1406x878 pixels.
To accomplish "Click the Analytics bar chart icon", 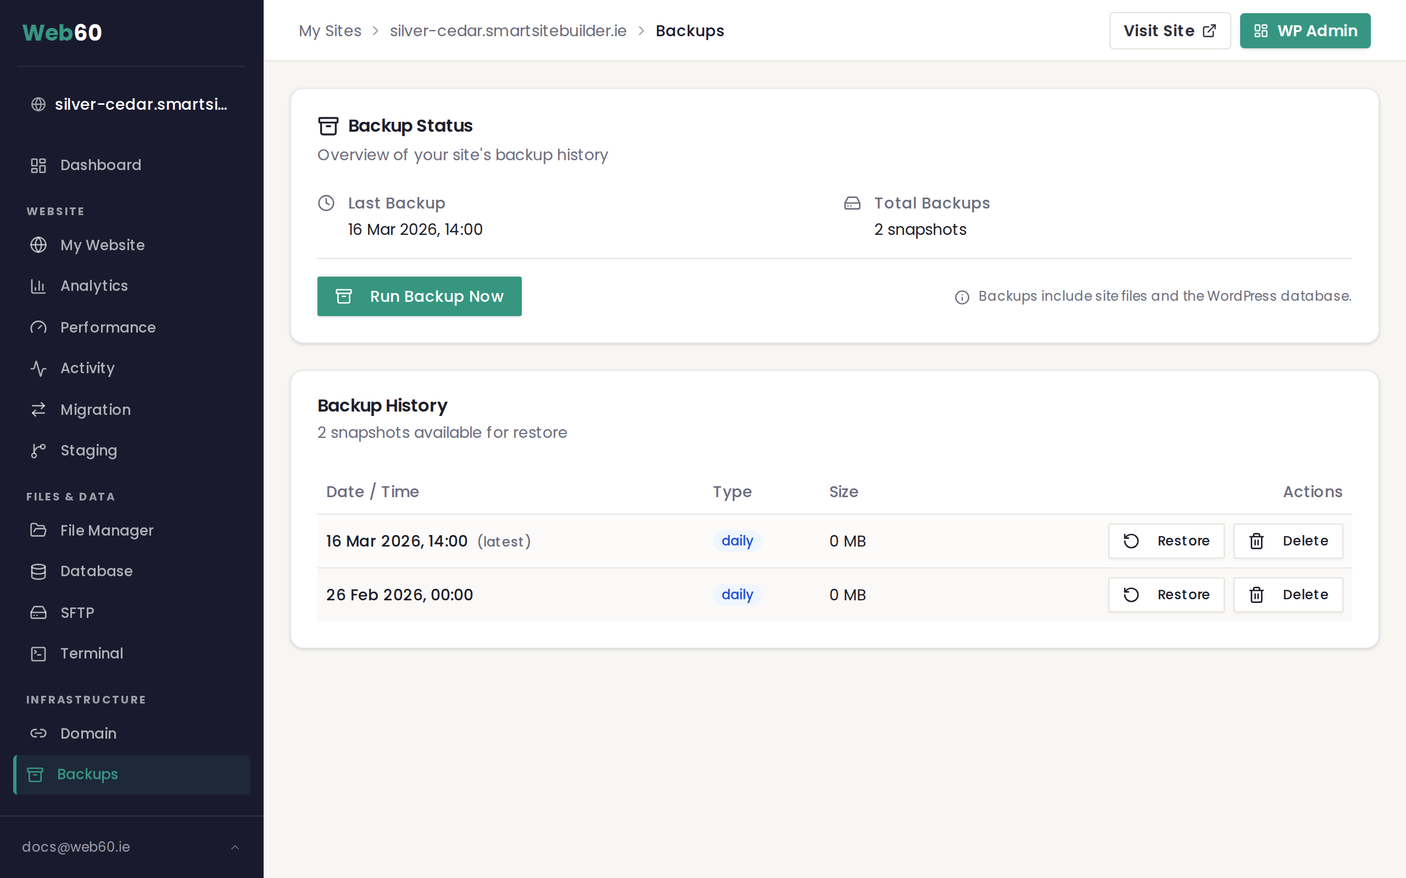I will (38, 286).
